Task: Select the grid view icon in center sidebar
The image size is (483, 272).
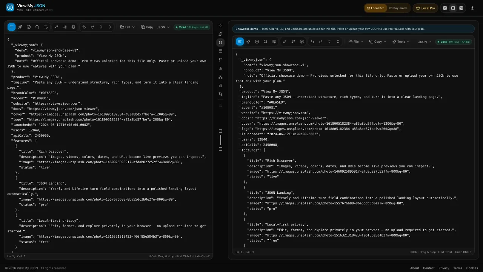Action: pyautogui.click(x=220, y=25)
